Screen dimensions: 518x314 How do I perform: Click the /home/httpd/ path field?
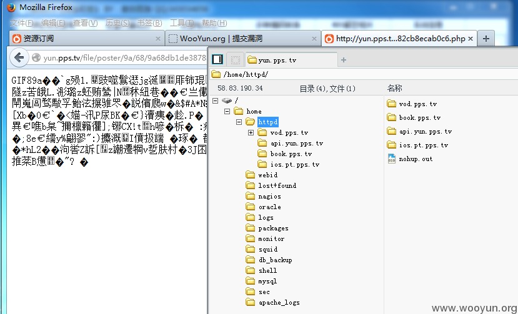(364, 74)
